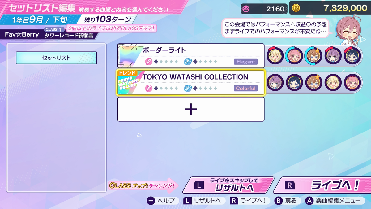Start the show with ライブへ! button
This screenshot has height=209, width=371.
(323, 185)
